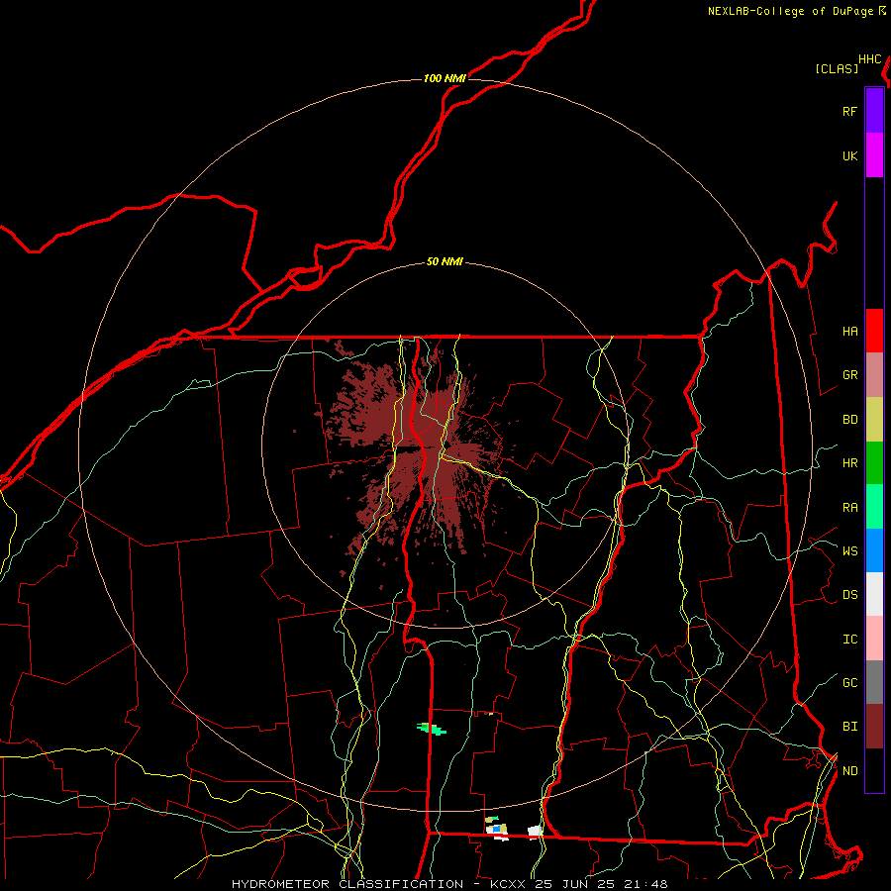This screenshot has width=891, height=891.
Task: Click the WS legend label
Action: 849,550
